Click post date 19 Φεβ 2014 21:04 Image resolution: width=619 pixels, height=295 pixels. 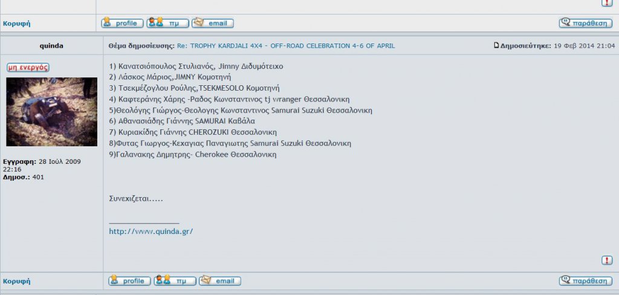(585, 46)
